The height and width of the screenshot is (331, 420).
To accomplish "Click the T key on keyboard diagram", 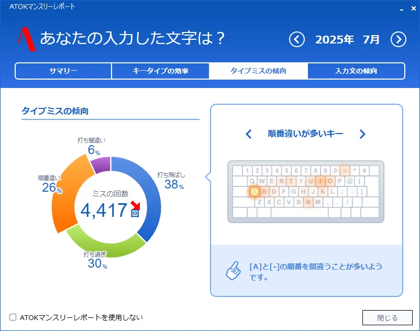I will [x=291, y=181].
